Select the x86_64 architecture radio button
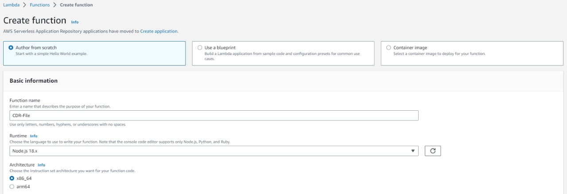 (x=12, y=178)
